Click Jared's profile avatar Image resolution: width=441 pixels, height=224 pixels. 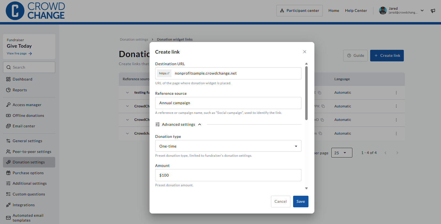[x=383, y=11]
